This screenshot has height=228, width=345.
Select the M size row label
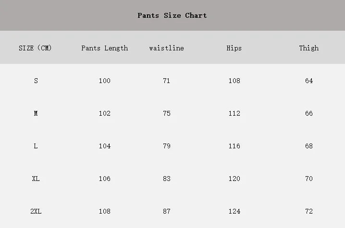click(x=36, y=113)
